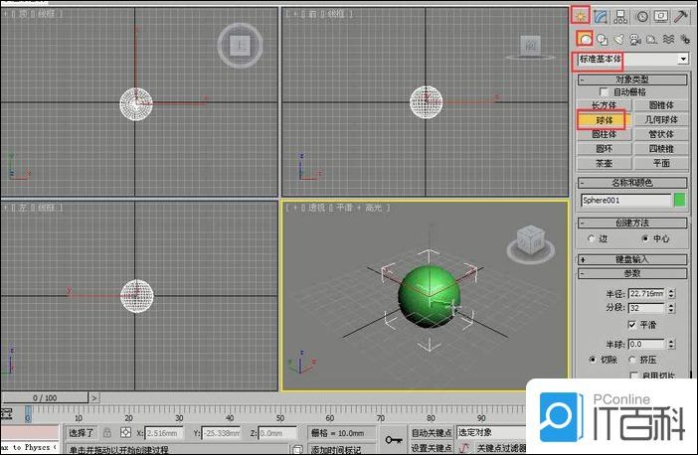Click the isolate selection cube icon
698x455 pixels.
pos(298,449)
